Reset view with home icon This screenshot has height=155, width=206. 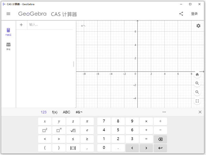click(197, 74)
